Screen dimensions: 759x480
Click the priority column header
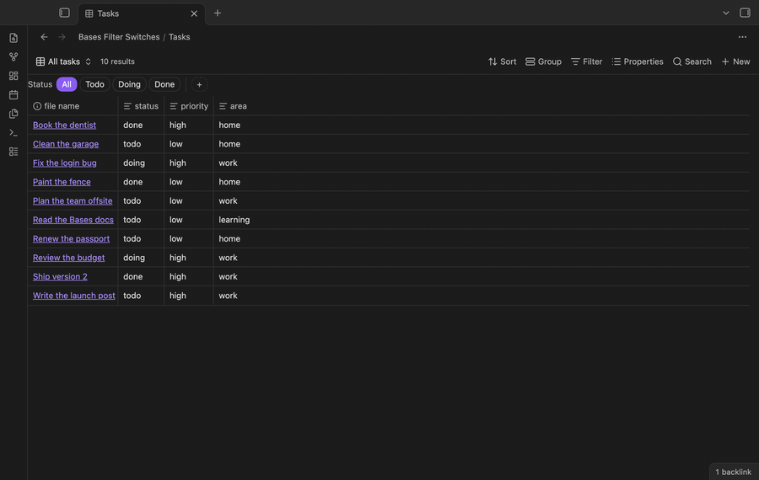point(189,106)
